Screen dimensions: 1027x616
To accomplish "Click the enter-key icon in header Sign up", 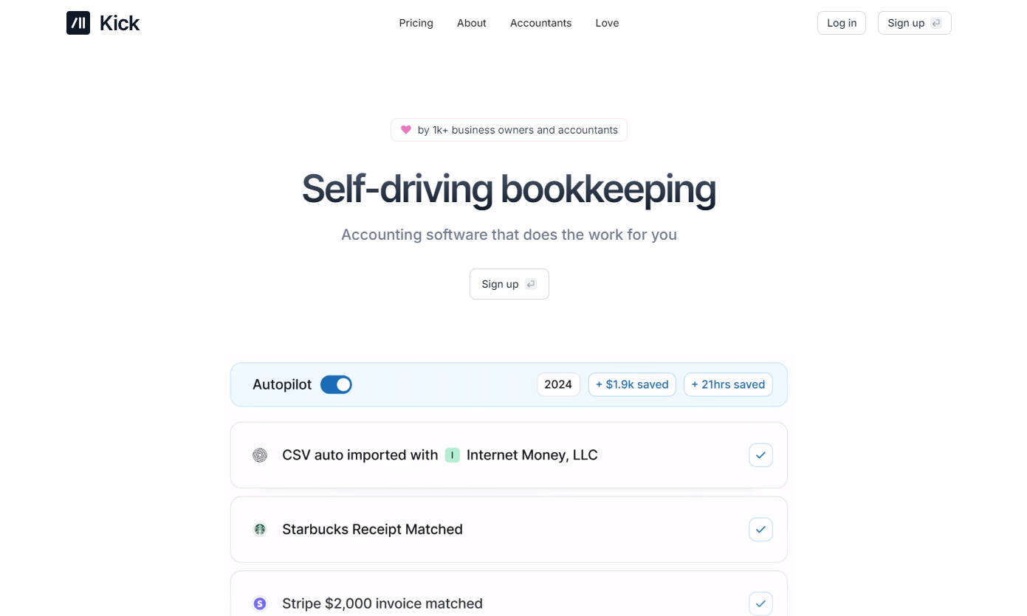I will click(x=936, y=23).
